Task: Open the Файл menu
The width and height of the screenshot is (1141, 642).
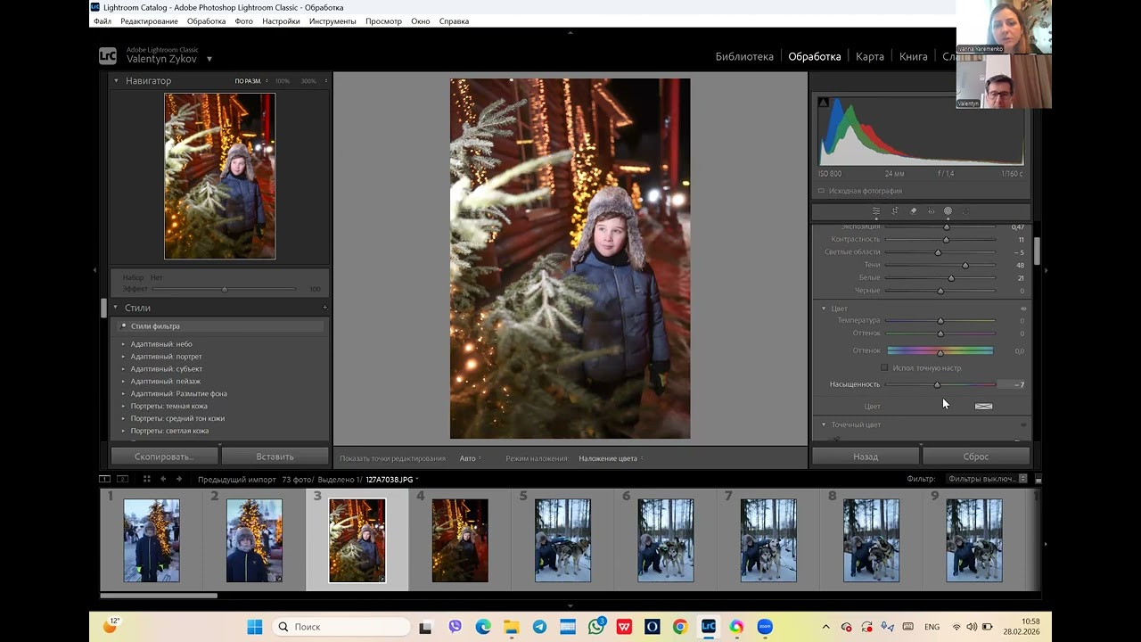Action: (x=102, y=21)
